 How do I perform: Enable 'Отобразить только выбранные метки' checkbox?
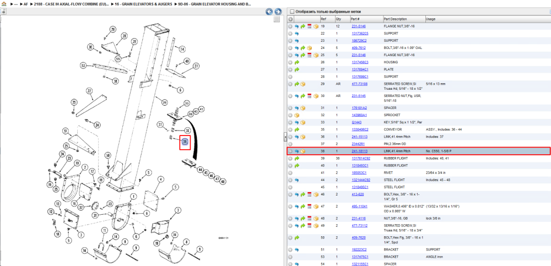291,12
